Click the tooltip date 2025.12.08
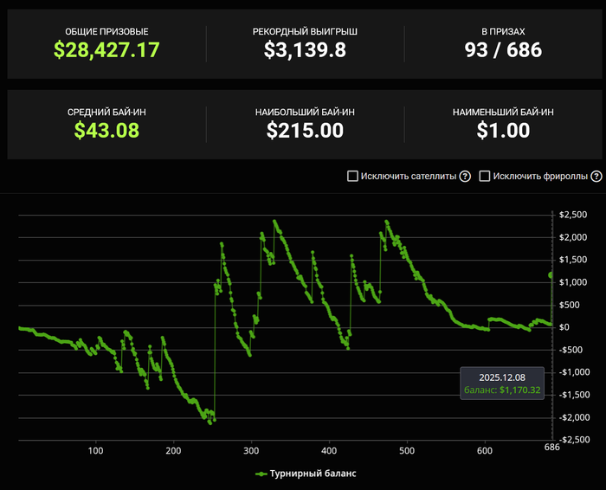Viewport: 606px width, 490px height. pyautogui.click(x=502, y=377)
